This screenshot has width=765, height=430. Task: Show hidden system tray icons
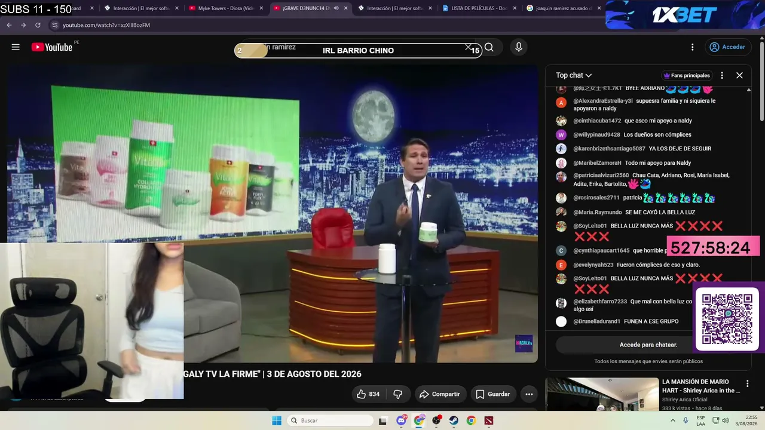point(673,420)
